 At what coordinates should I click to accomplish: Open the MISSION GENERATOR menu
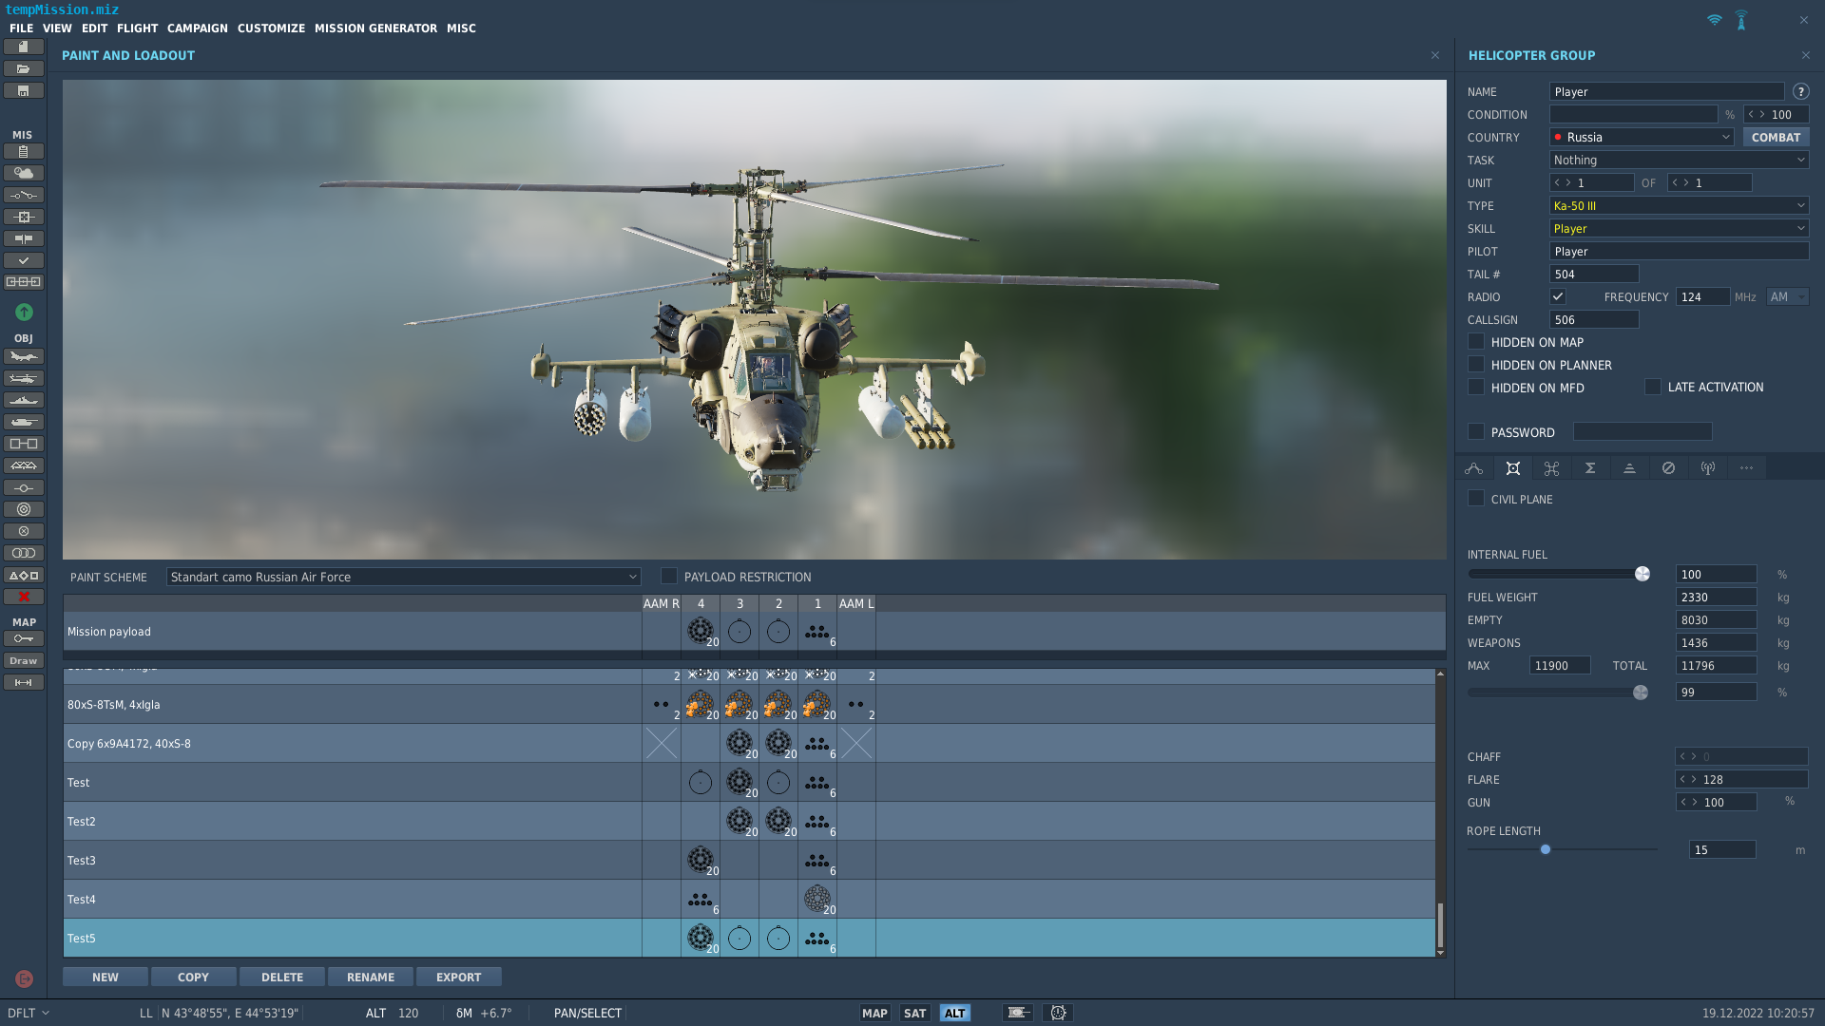376,28
